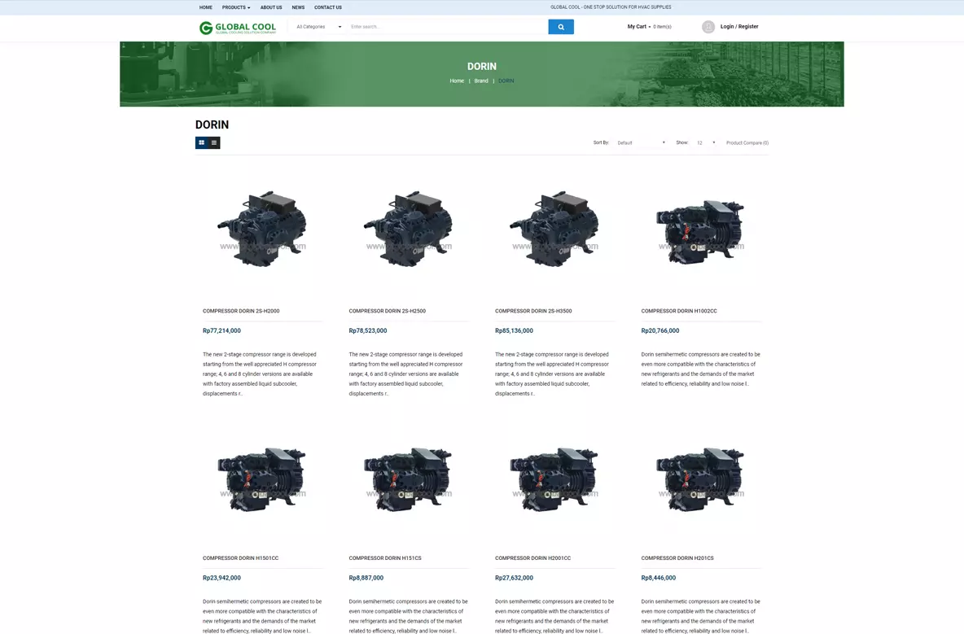Viewport: 964px width, 634px height.
Task: Click the user avatar icon
Action: 708,27
